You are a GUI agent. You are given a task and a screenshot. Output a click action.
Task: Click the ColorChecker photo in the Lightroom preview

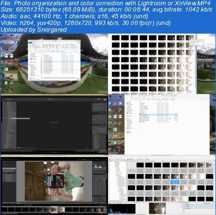coord(54,181)
